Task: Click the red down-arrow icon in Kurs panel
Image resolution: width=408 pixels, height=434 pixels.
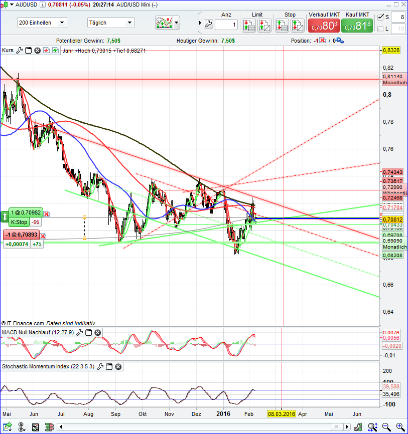Action: (46, 51)
